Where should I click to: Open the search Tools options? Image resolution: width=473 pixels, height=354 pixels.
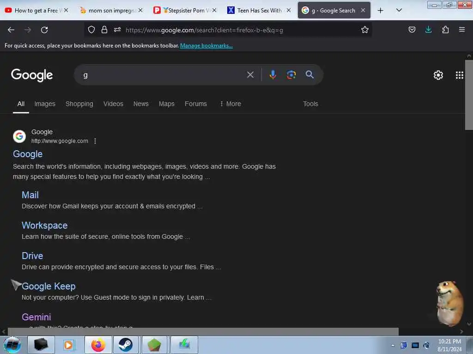point(310,104)
